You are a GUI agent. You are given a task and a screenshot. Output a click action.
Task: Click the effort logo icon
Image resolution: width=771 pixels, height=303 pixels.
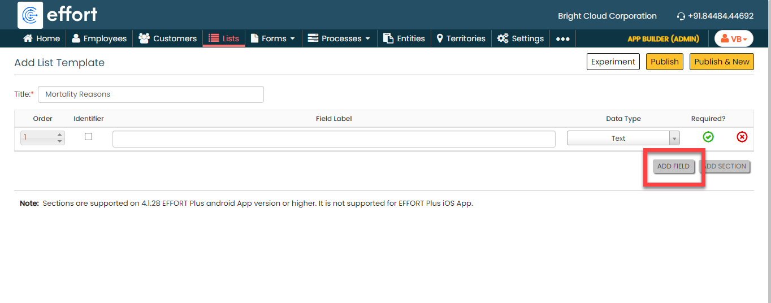pos(31,15)
